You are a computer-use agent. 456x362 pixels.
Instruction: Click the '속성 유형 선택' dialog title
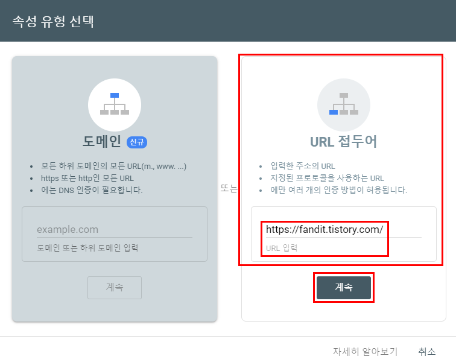[x=53, y=21]
